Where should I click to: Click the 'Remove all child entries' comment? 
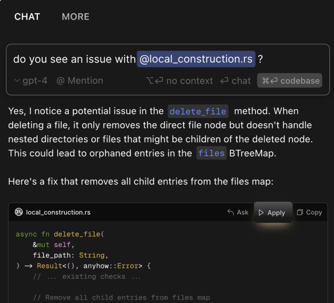[x=121, y=297]
